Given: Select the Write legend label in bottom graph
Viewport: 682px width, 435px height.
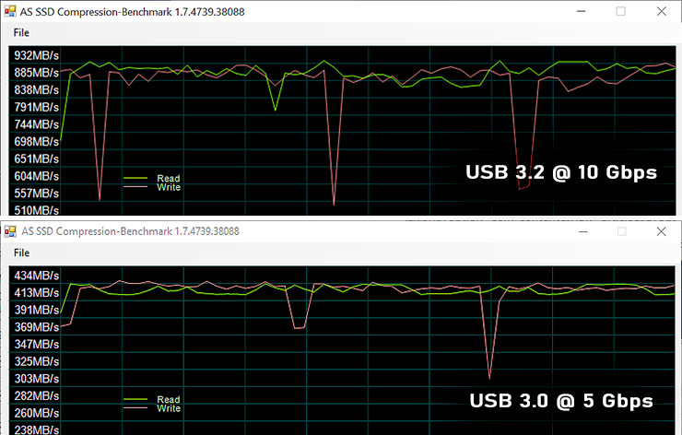Looking at the screenshot, I should [169, 408].
